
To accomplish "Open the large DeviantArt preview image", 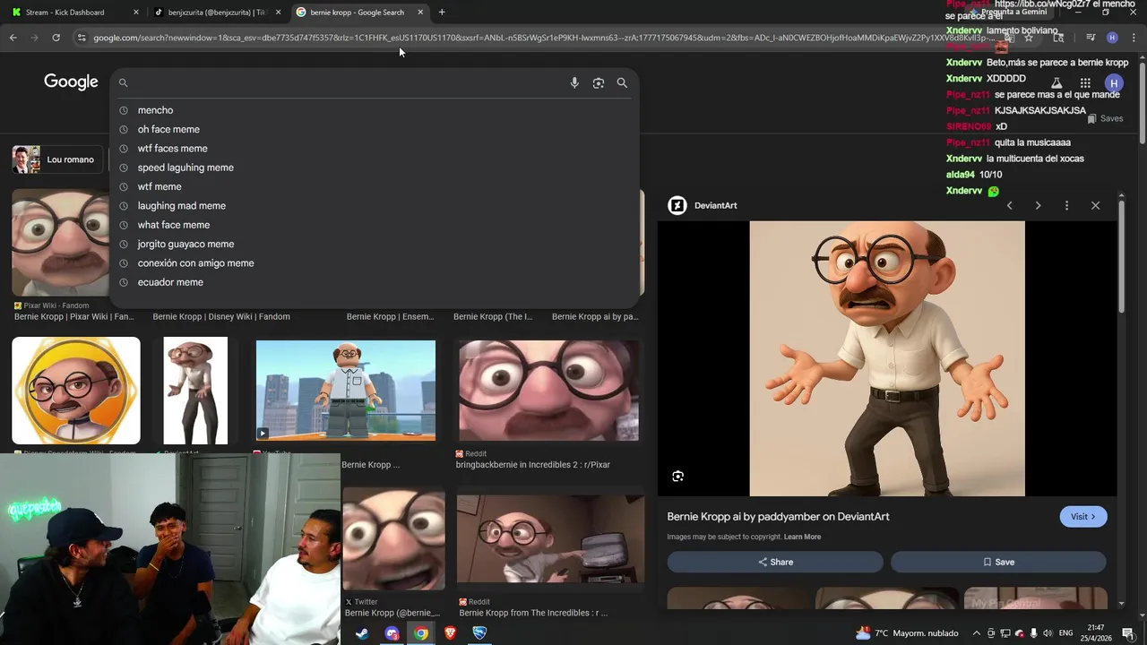I will tap(887, 358).
